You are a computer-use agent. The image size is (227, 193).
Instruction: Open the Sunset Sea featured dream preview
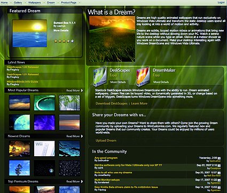(x=30, y=33)
